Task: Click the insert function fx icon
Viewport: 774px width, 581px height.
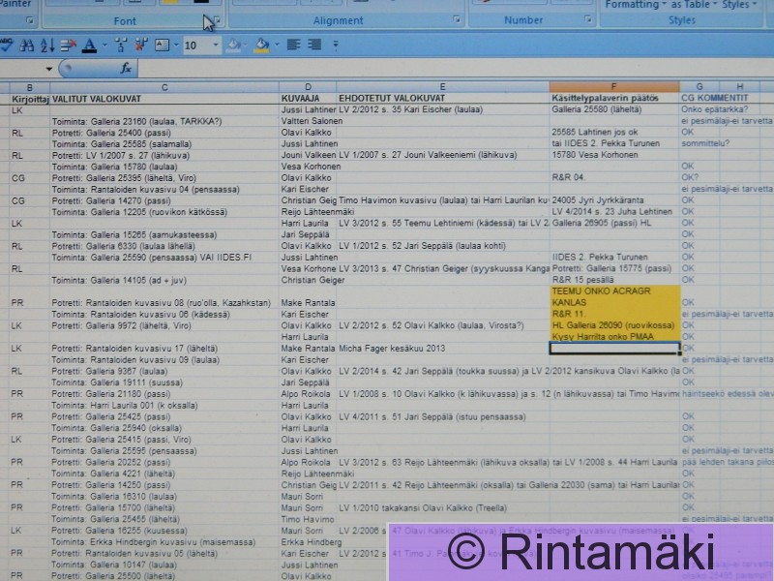Action: (x=126, y=69)
